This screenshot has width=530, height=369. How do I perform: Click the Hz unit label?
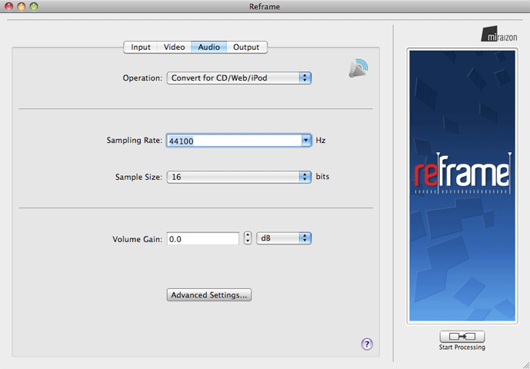pyautogui.click(x=321, y=140)
